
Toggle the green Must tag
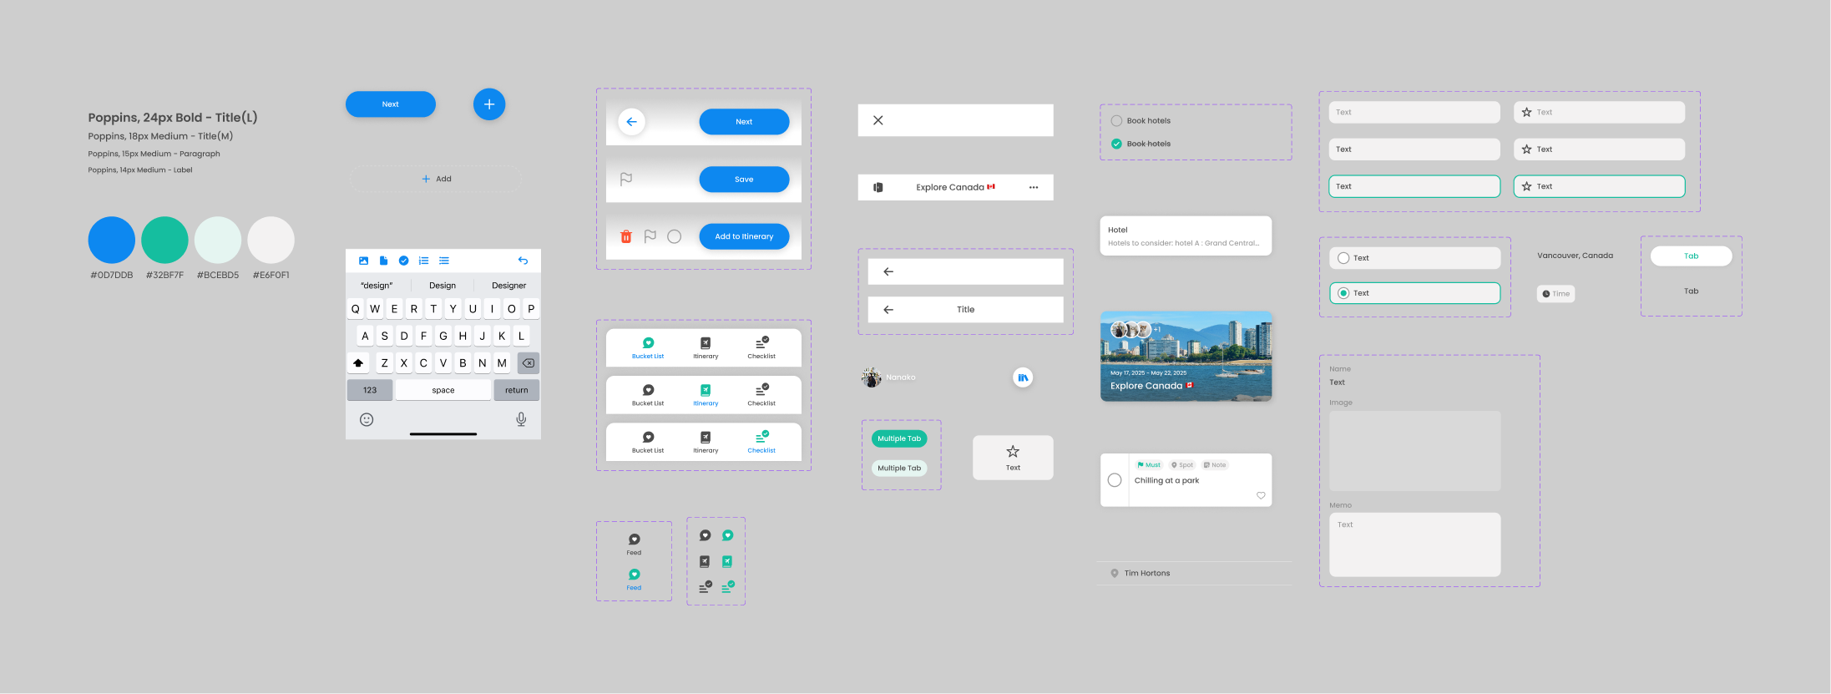coord(1149,465)
